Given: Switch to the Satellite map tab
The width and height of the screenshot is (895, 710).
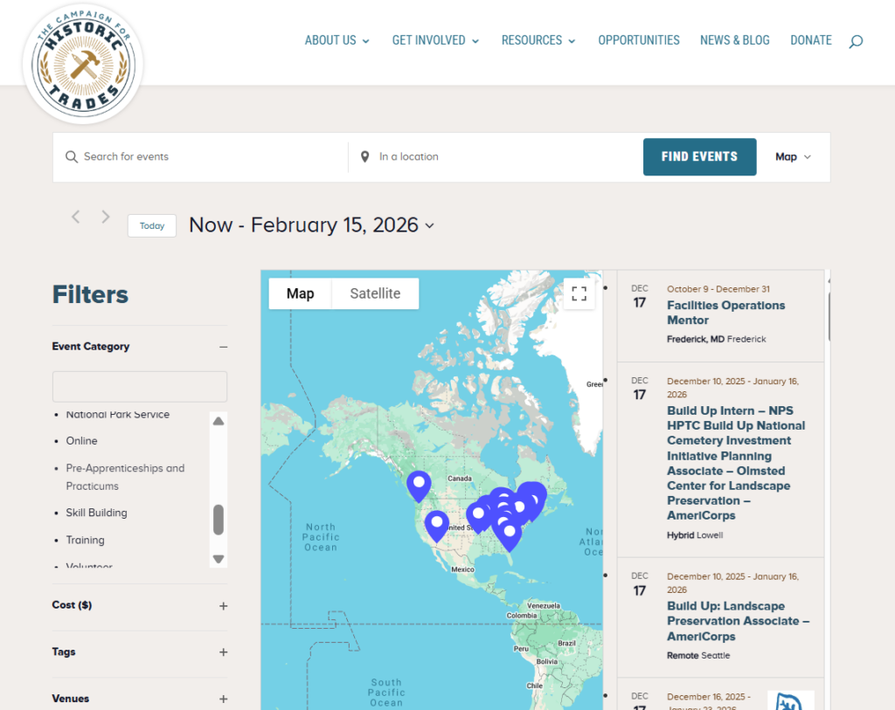Looking at the screenshot, I should click(x=375, y=293).
